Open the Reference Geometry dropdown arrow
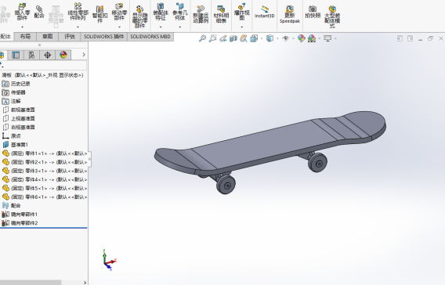This screenshot has height=285, width=445. 180,27
